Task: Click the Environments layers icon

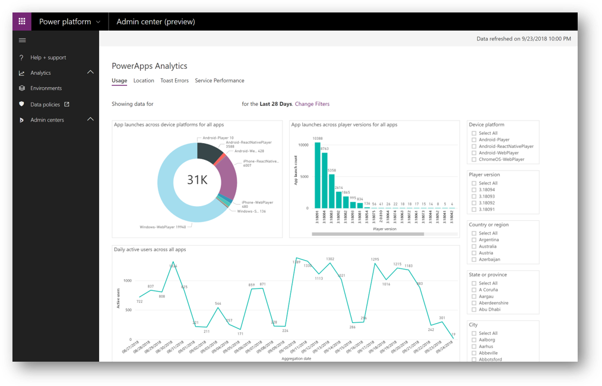Action: (x=22, y=88)
